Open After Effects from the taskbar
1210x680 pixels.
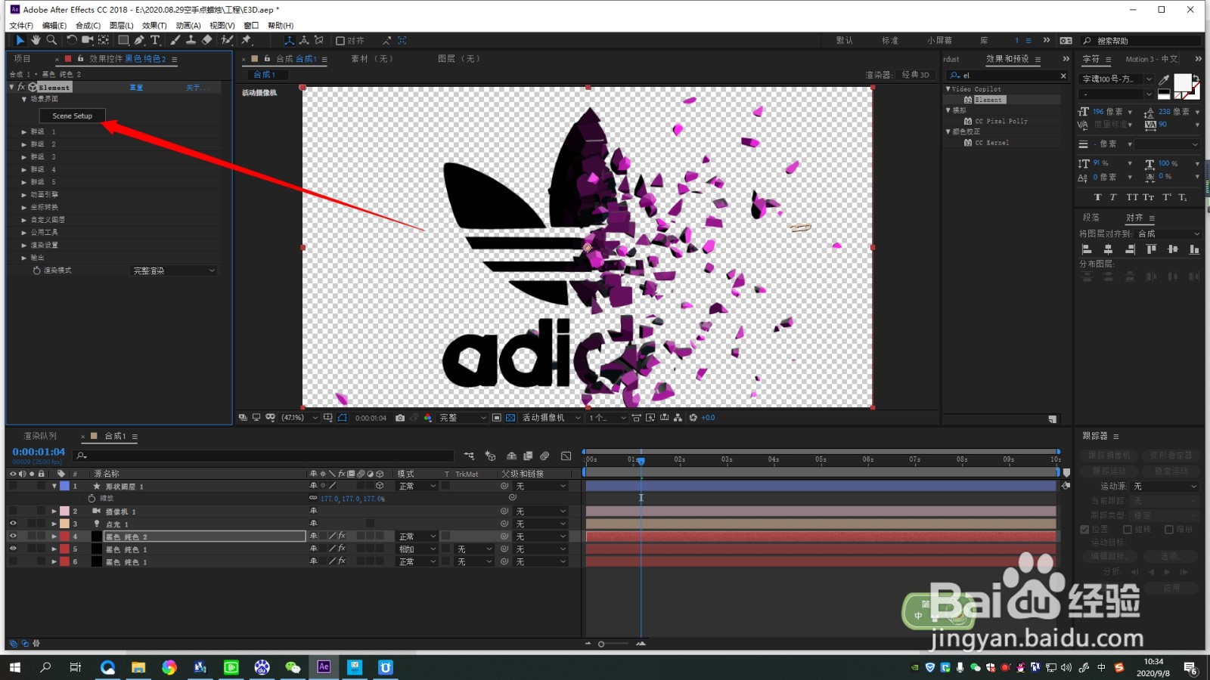(324, 666)
